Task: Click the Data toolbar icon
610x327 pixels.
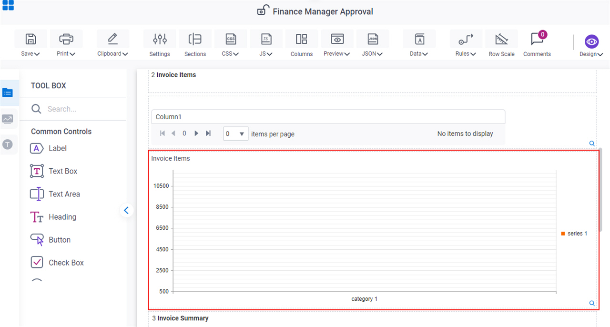Action: 419,39
